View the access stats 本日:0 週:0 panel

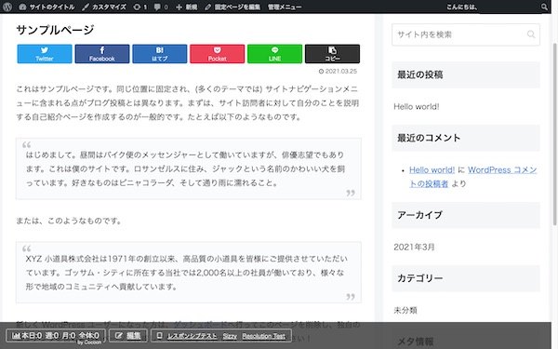[56, 335]
